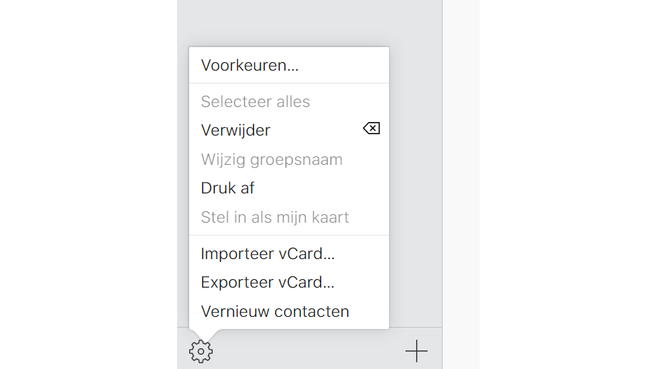Select the Verwijder menu entry

(x=236, y=131)
